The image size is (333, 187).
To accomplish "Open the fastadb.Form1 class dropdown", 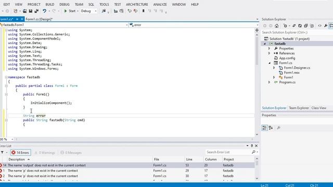I will click(127, 25).
